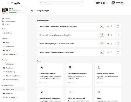Open article How to create a social media policy
The height and width of the screenshot is (102, 131).
click(58, 26)
